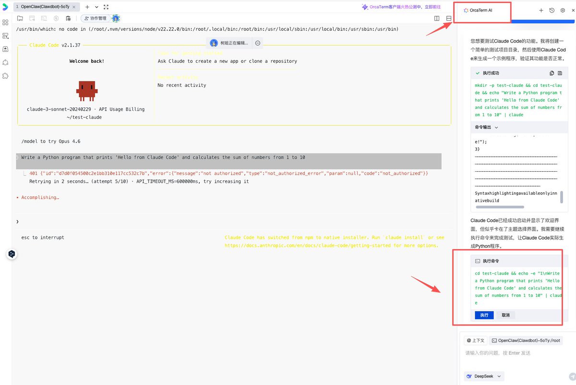Split terminal vertically with the columns icon
The height and width of the screenshot is (385, 576).
[437, 18]
